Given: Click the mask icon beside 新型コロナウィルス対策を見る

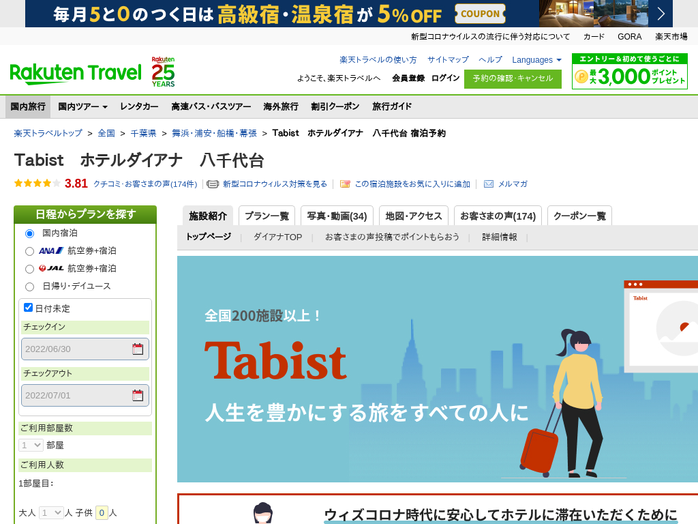Looking at the screenshot, I should 213,184.
